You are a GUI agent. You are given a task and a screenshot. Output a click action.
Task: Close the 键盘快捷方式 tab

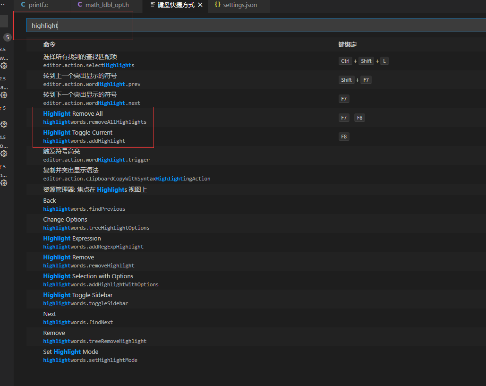point(200,6)
